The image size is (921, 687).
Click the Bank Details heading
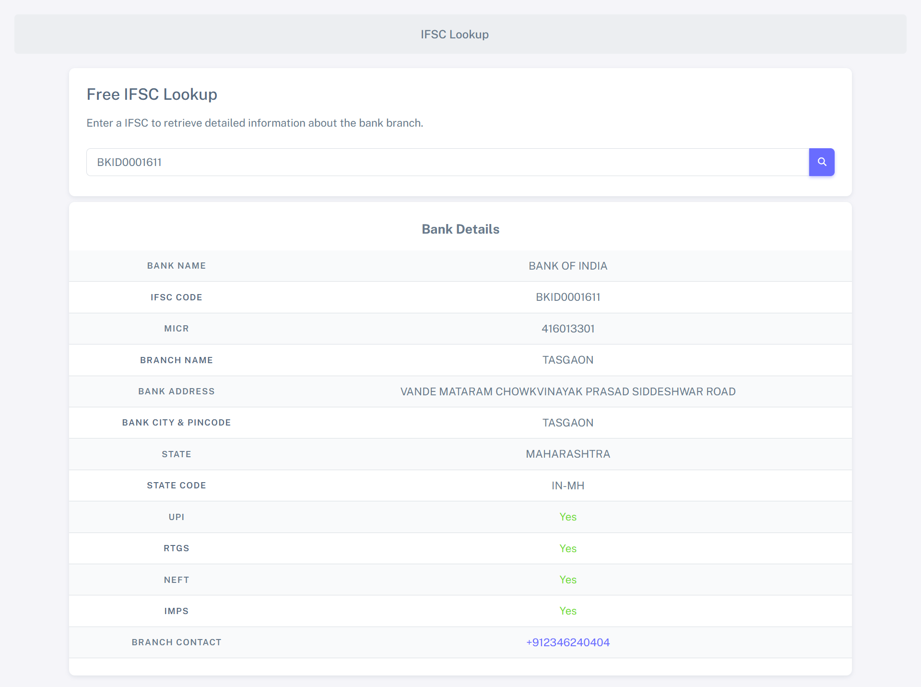coord(460,229)
